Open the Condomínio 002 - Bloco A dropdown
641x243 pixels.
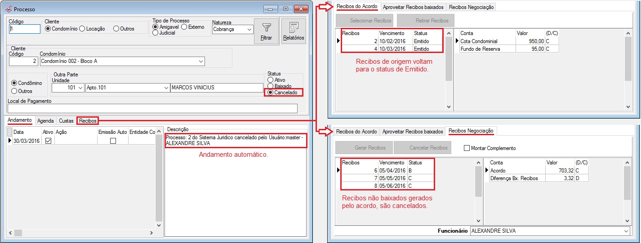(x=200, y=61)
